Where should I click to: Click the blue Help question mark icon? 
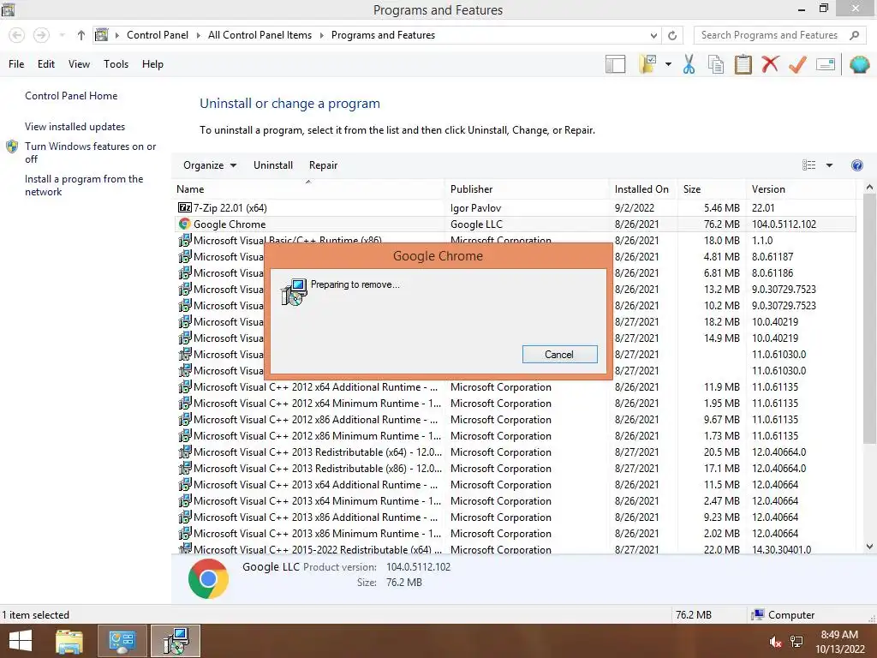[x=856, y=165]
